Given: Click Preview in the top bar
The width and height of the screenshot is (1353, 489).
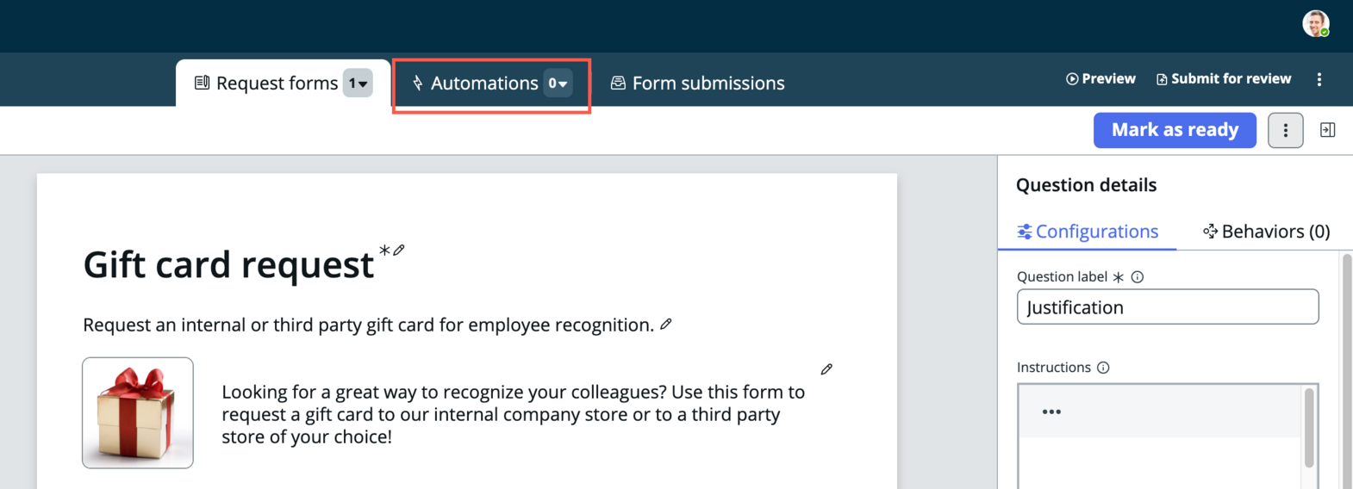Looking at the screenshot, I should click(1100, 79).
